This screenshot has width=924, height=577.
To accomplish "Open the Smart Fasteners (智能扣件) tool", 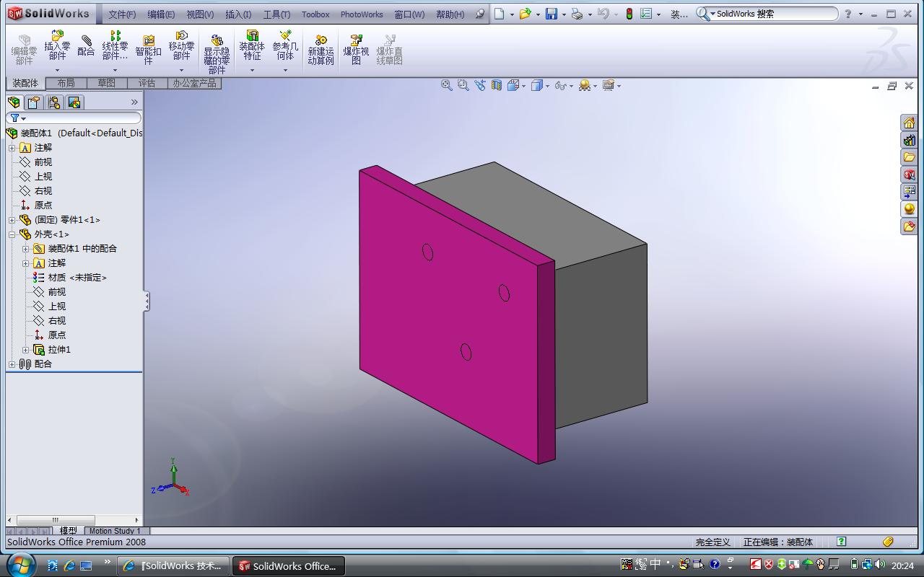I will click(148, 40).
